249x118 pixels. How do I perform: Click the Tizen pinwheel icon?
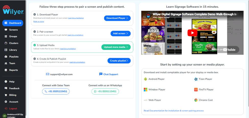click(x=196, y=79)
